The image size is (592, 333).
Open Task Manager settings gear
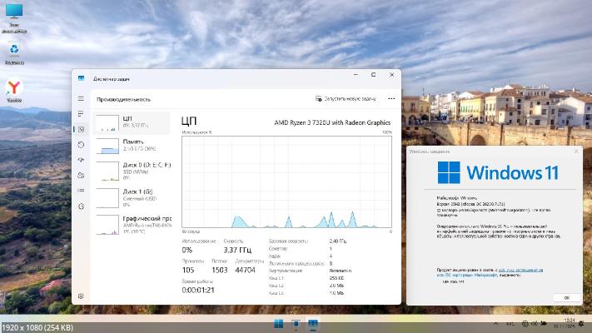point(81,296)
